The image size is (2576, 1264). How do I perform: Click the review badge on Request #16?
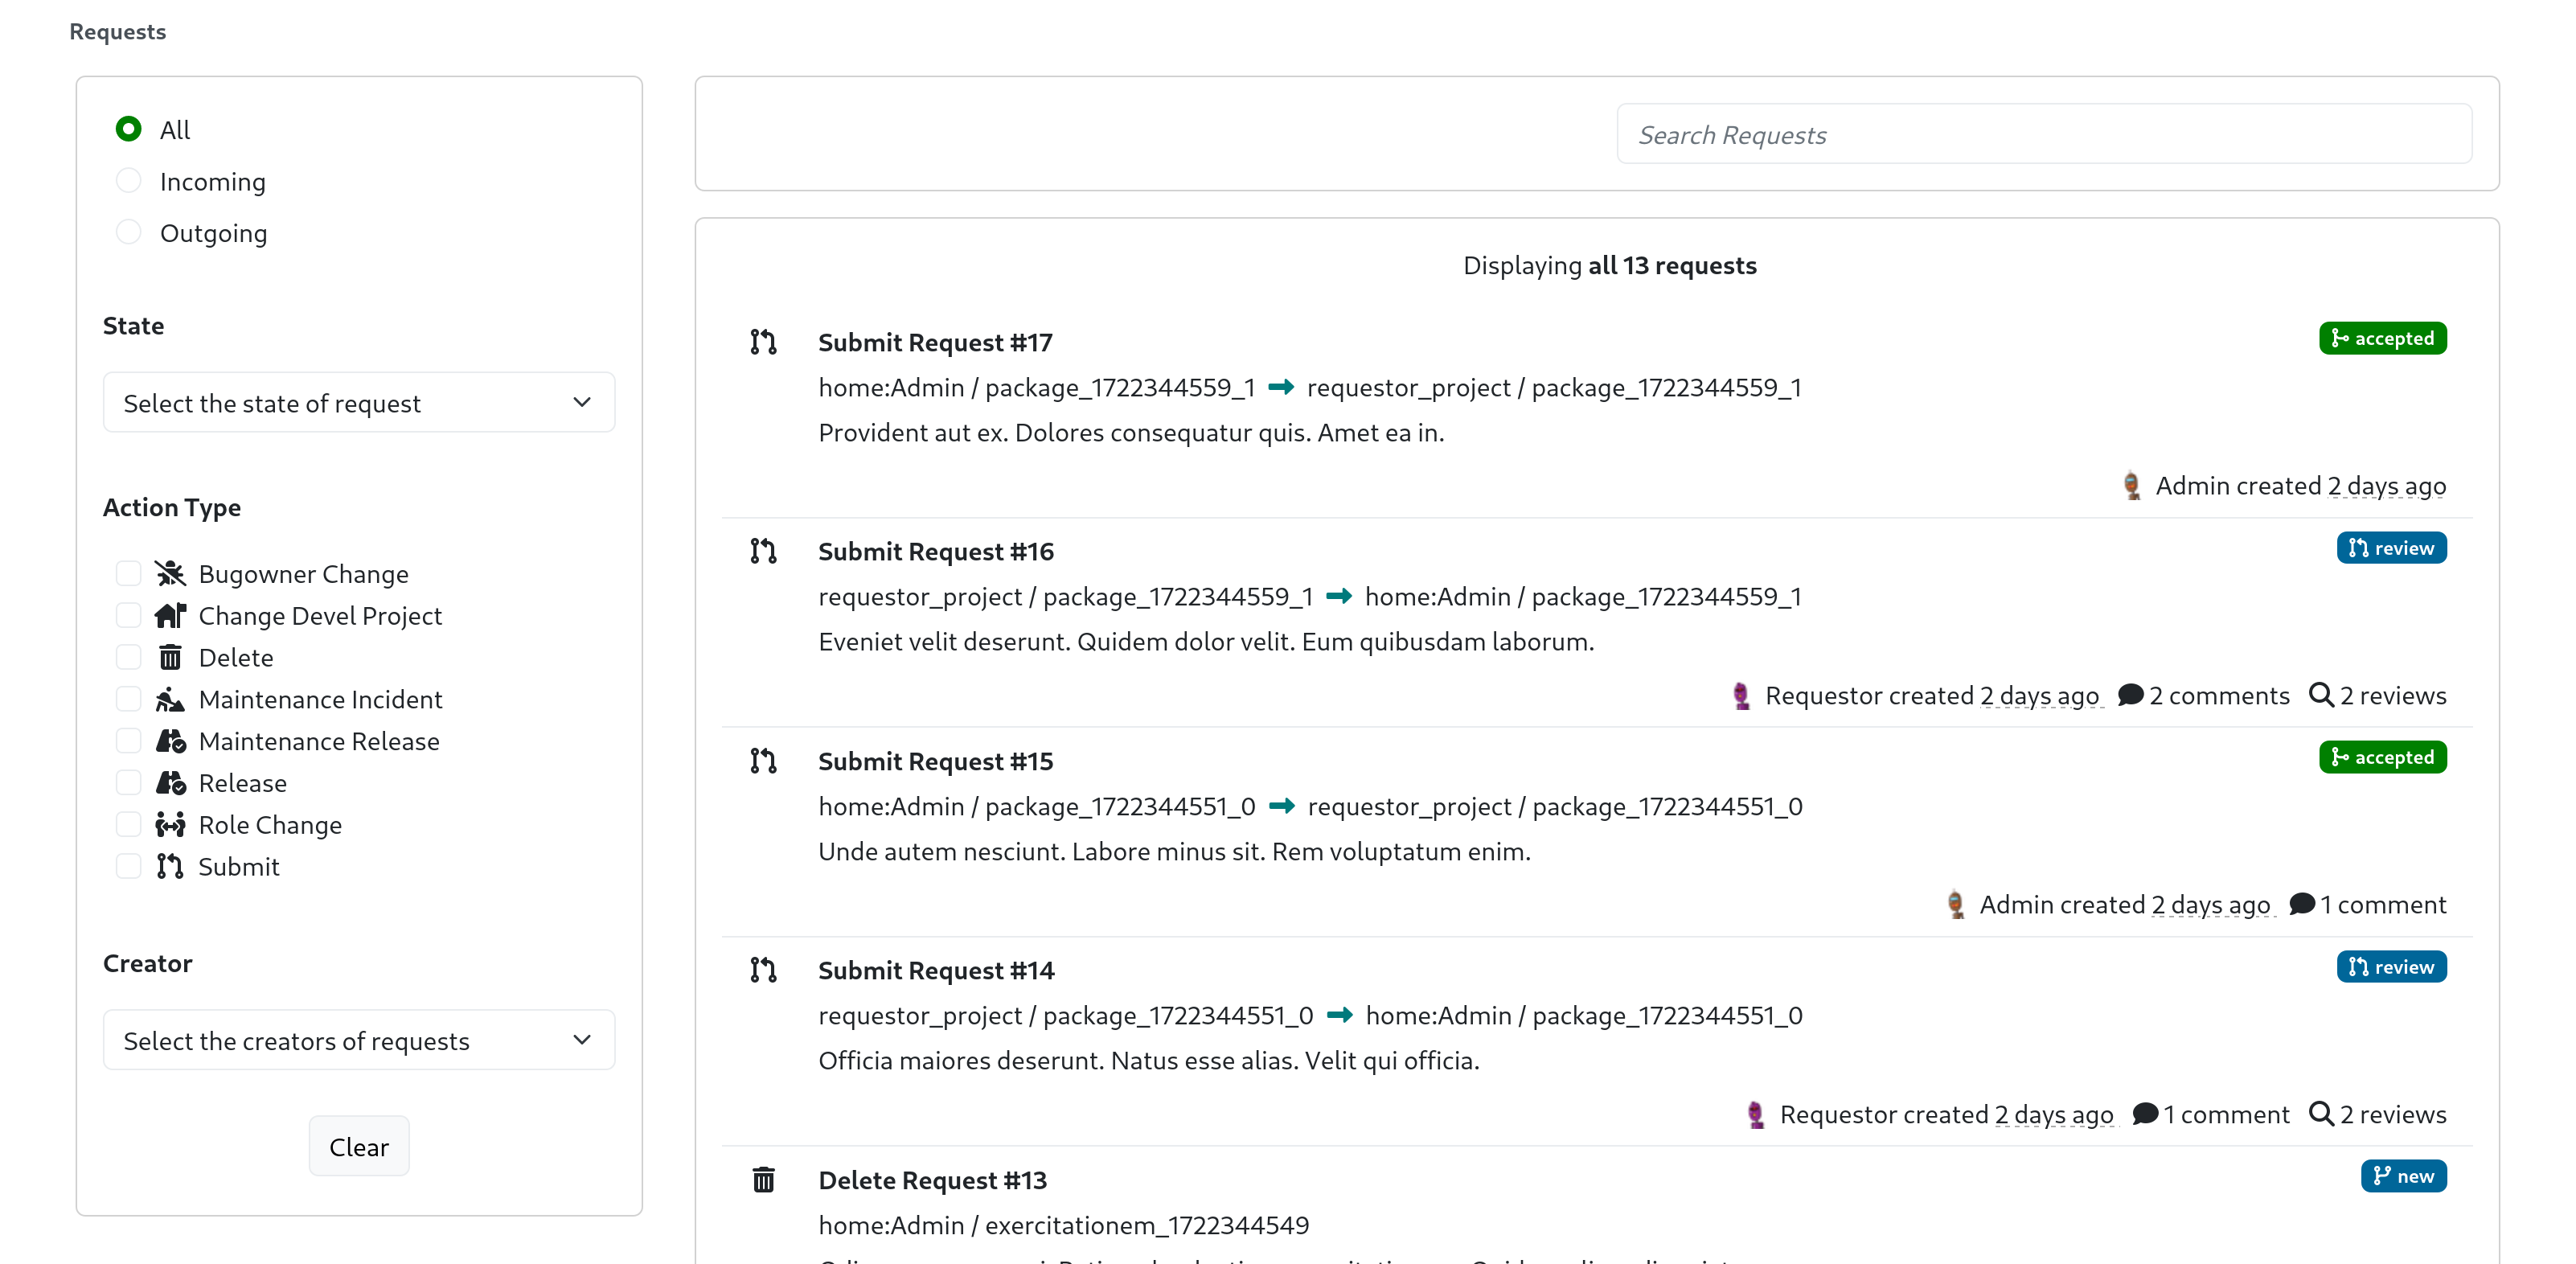tap(2390, 548)
